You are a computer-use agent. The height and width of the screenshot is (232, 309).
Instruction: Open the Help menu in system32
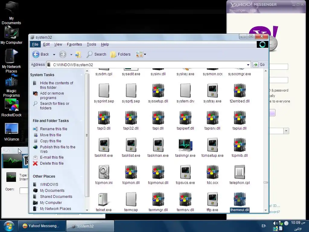(105, 44)
